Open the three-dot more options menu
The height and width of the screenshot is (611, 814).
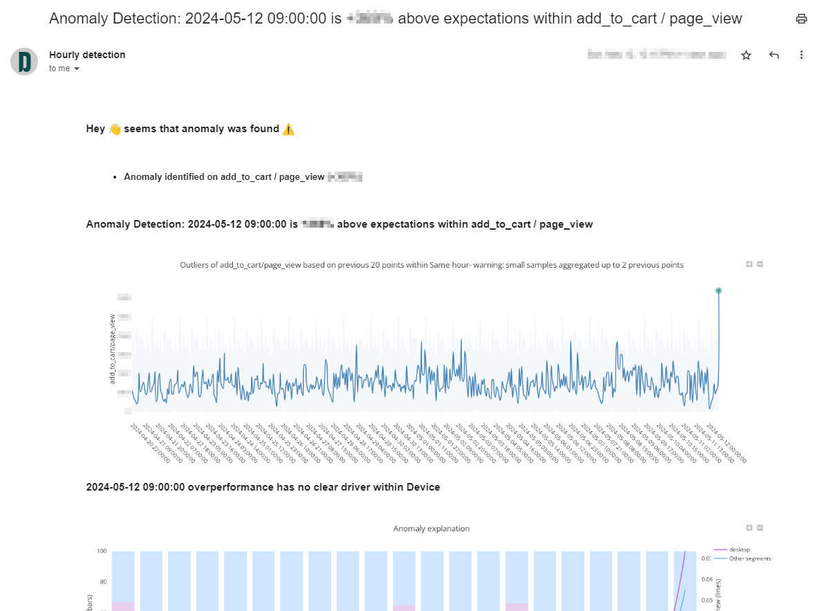pos(801,55)
